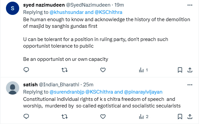Open the @Indian_Bharathi handle
The image size is (204, 124).
pyautogui.click(x=59, y=85)
